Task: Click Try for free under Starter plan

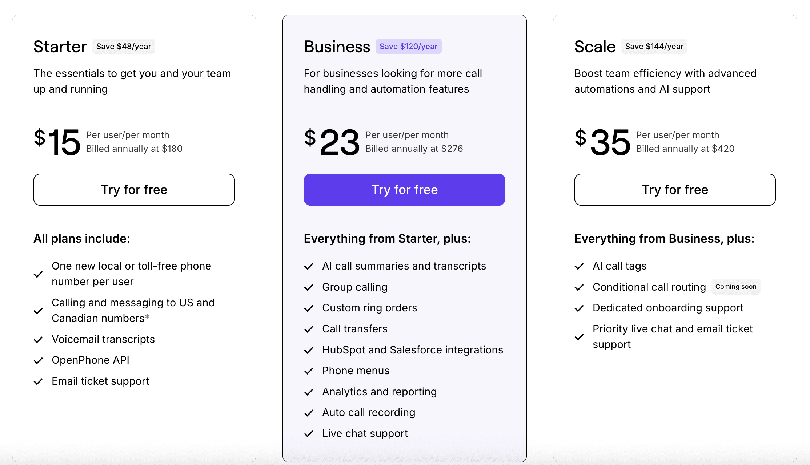Action: tap(134, 190)
